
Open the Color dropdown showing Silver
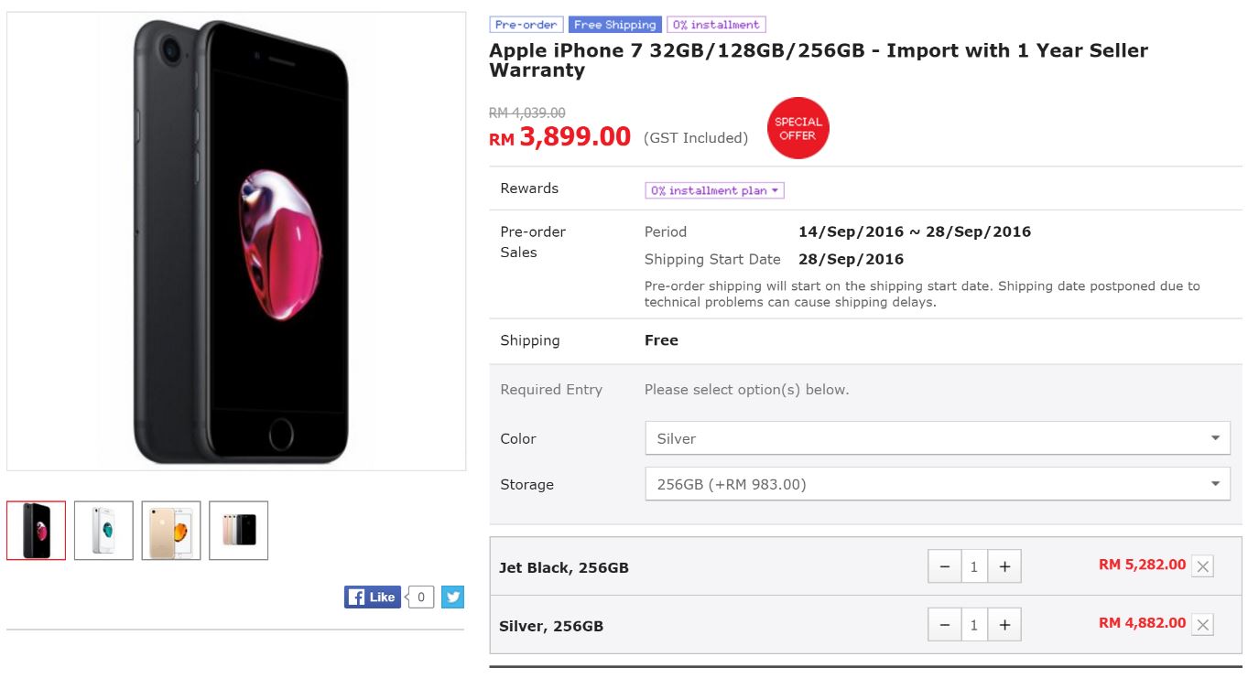(x=937, y=438)
